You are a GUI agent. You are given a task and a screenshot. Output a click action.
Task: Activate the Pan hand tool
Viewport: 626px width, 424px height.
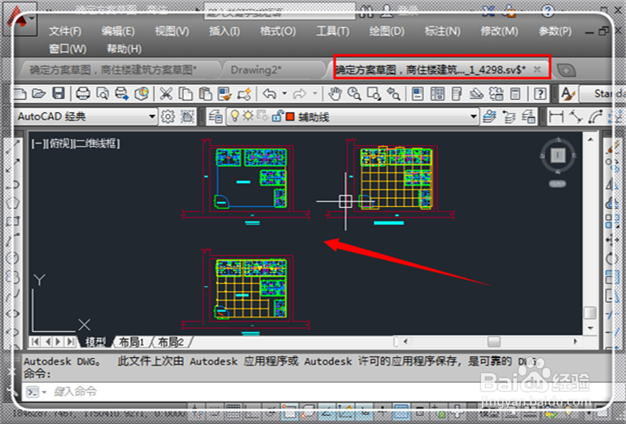pyautogui.click(x=335, y=94)
